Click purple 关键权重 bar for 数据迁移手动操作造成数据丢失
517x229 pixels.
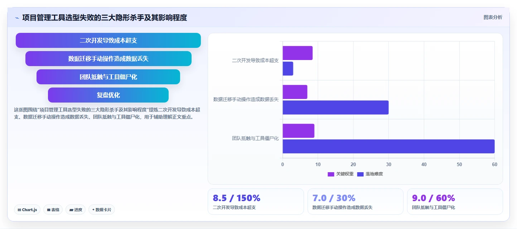(295, 92)
